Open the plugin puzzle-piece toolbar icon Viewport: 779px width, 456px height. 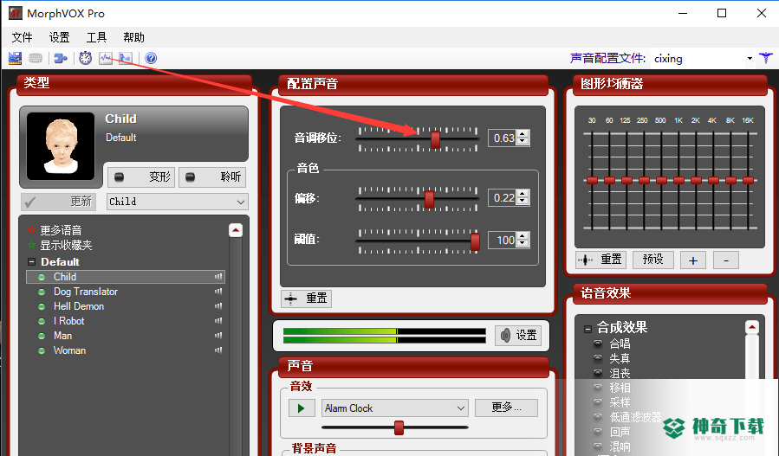point(61,59)
